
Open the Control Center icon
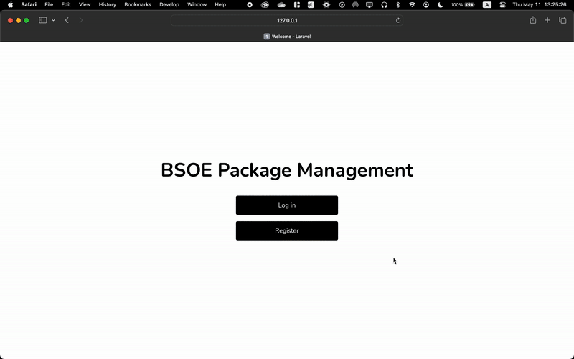503,5
